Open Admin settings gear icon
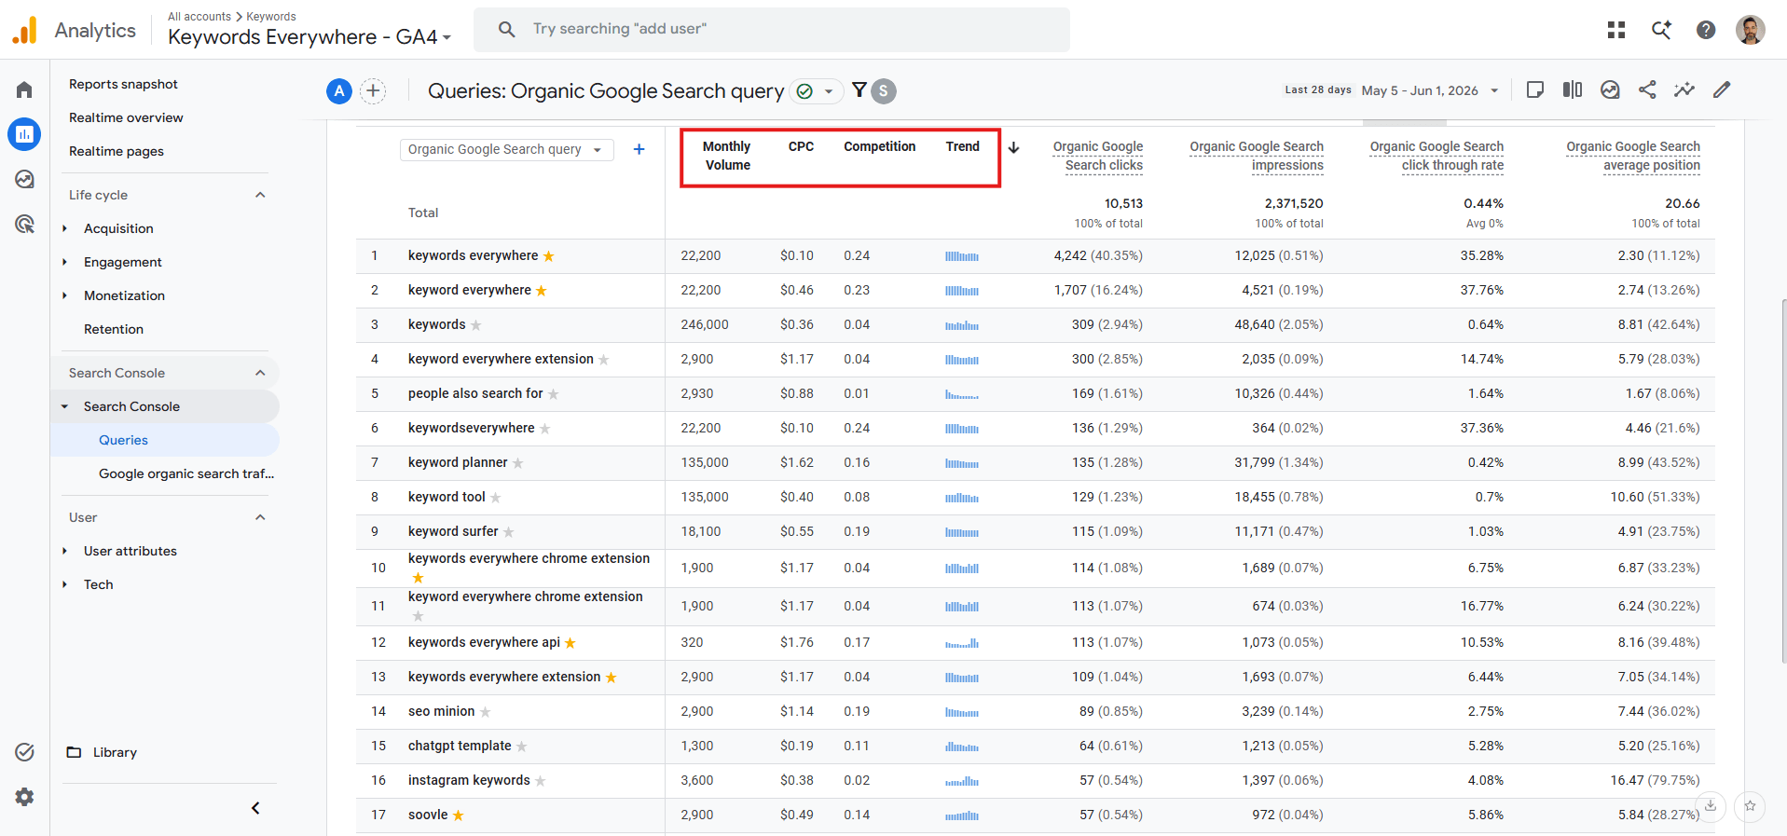This screenshot has width=1787, height=836. click(24, 797)
